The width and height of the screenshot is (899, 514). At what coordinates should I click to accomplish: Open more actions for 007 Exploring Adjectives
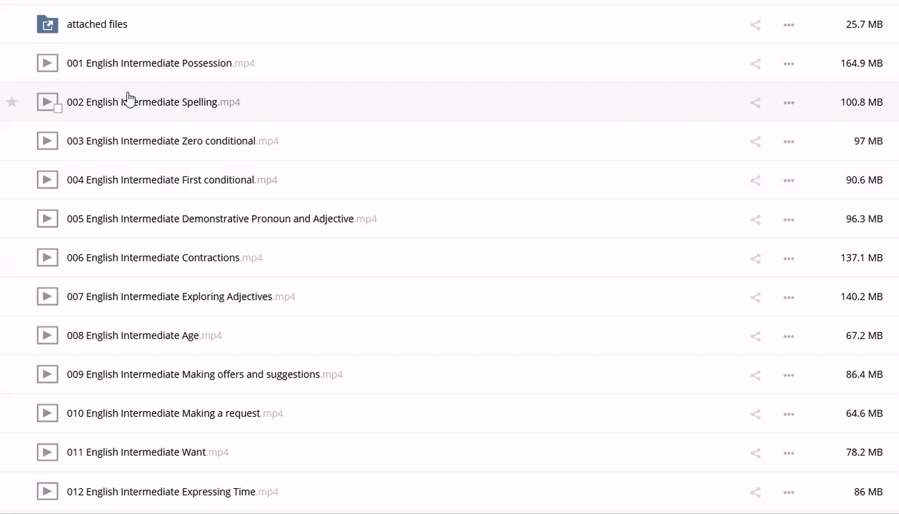click(x=789, y=297)
